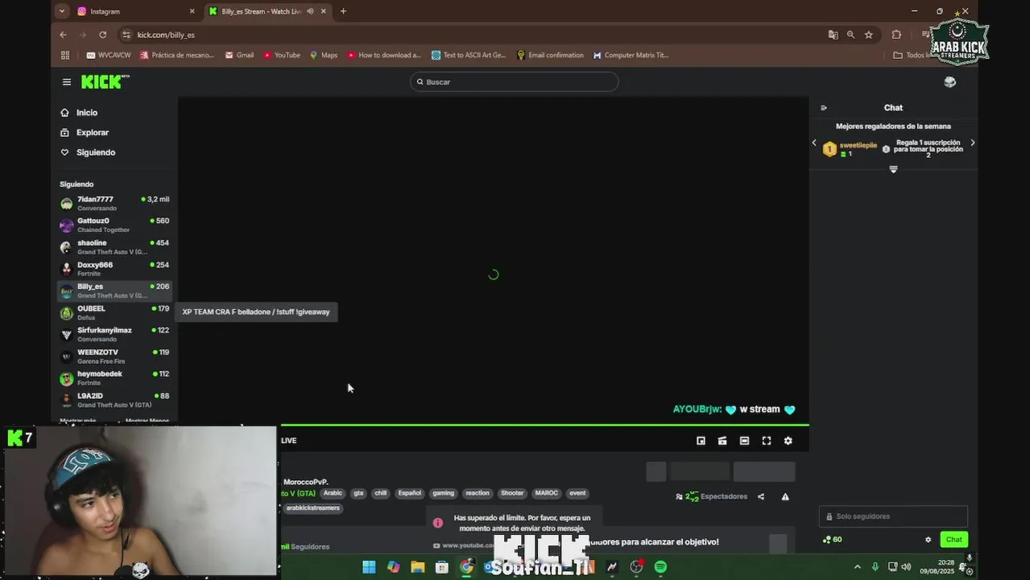1030x580 pixels.
Task: Open heymobedek channel in sidebar
Action: click(114, 378)
